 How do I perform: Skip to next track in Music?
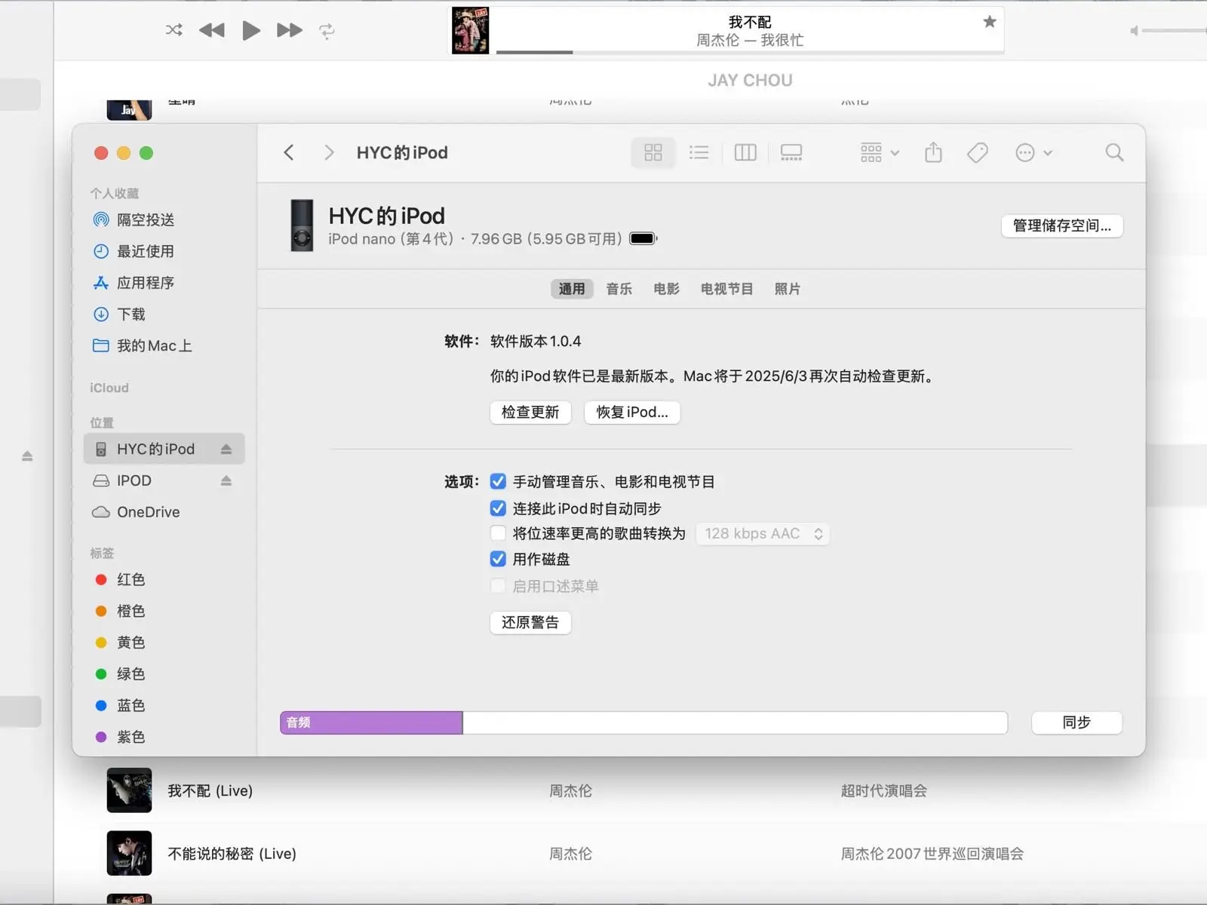pos(290,30)
